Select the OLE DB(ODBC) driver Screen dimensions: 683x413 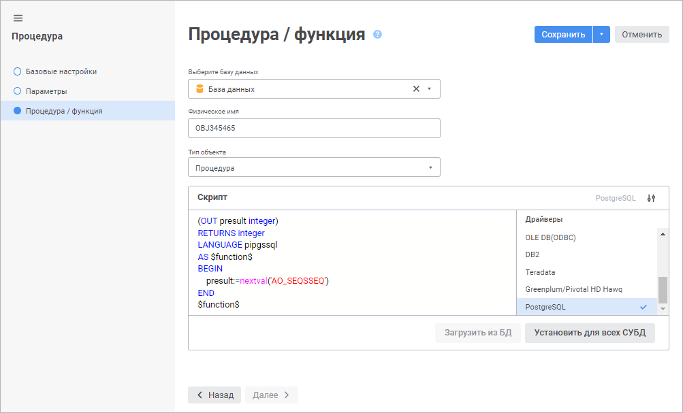(x=555, y=237)
